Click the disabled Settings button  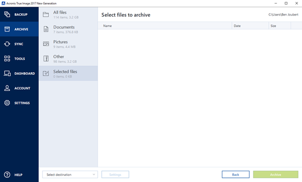coord(115,174)
